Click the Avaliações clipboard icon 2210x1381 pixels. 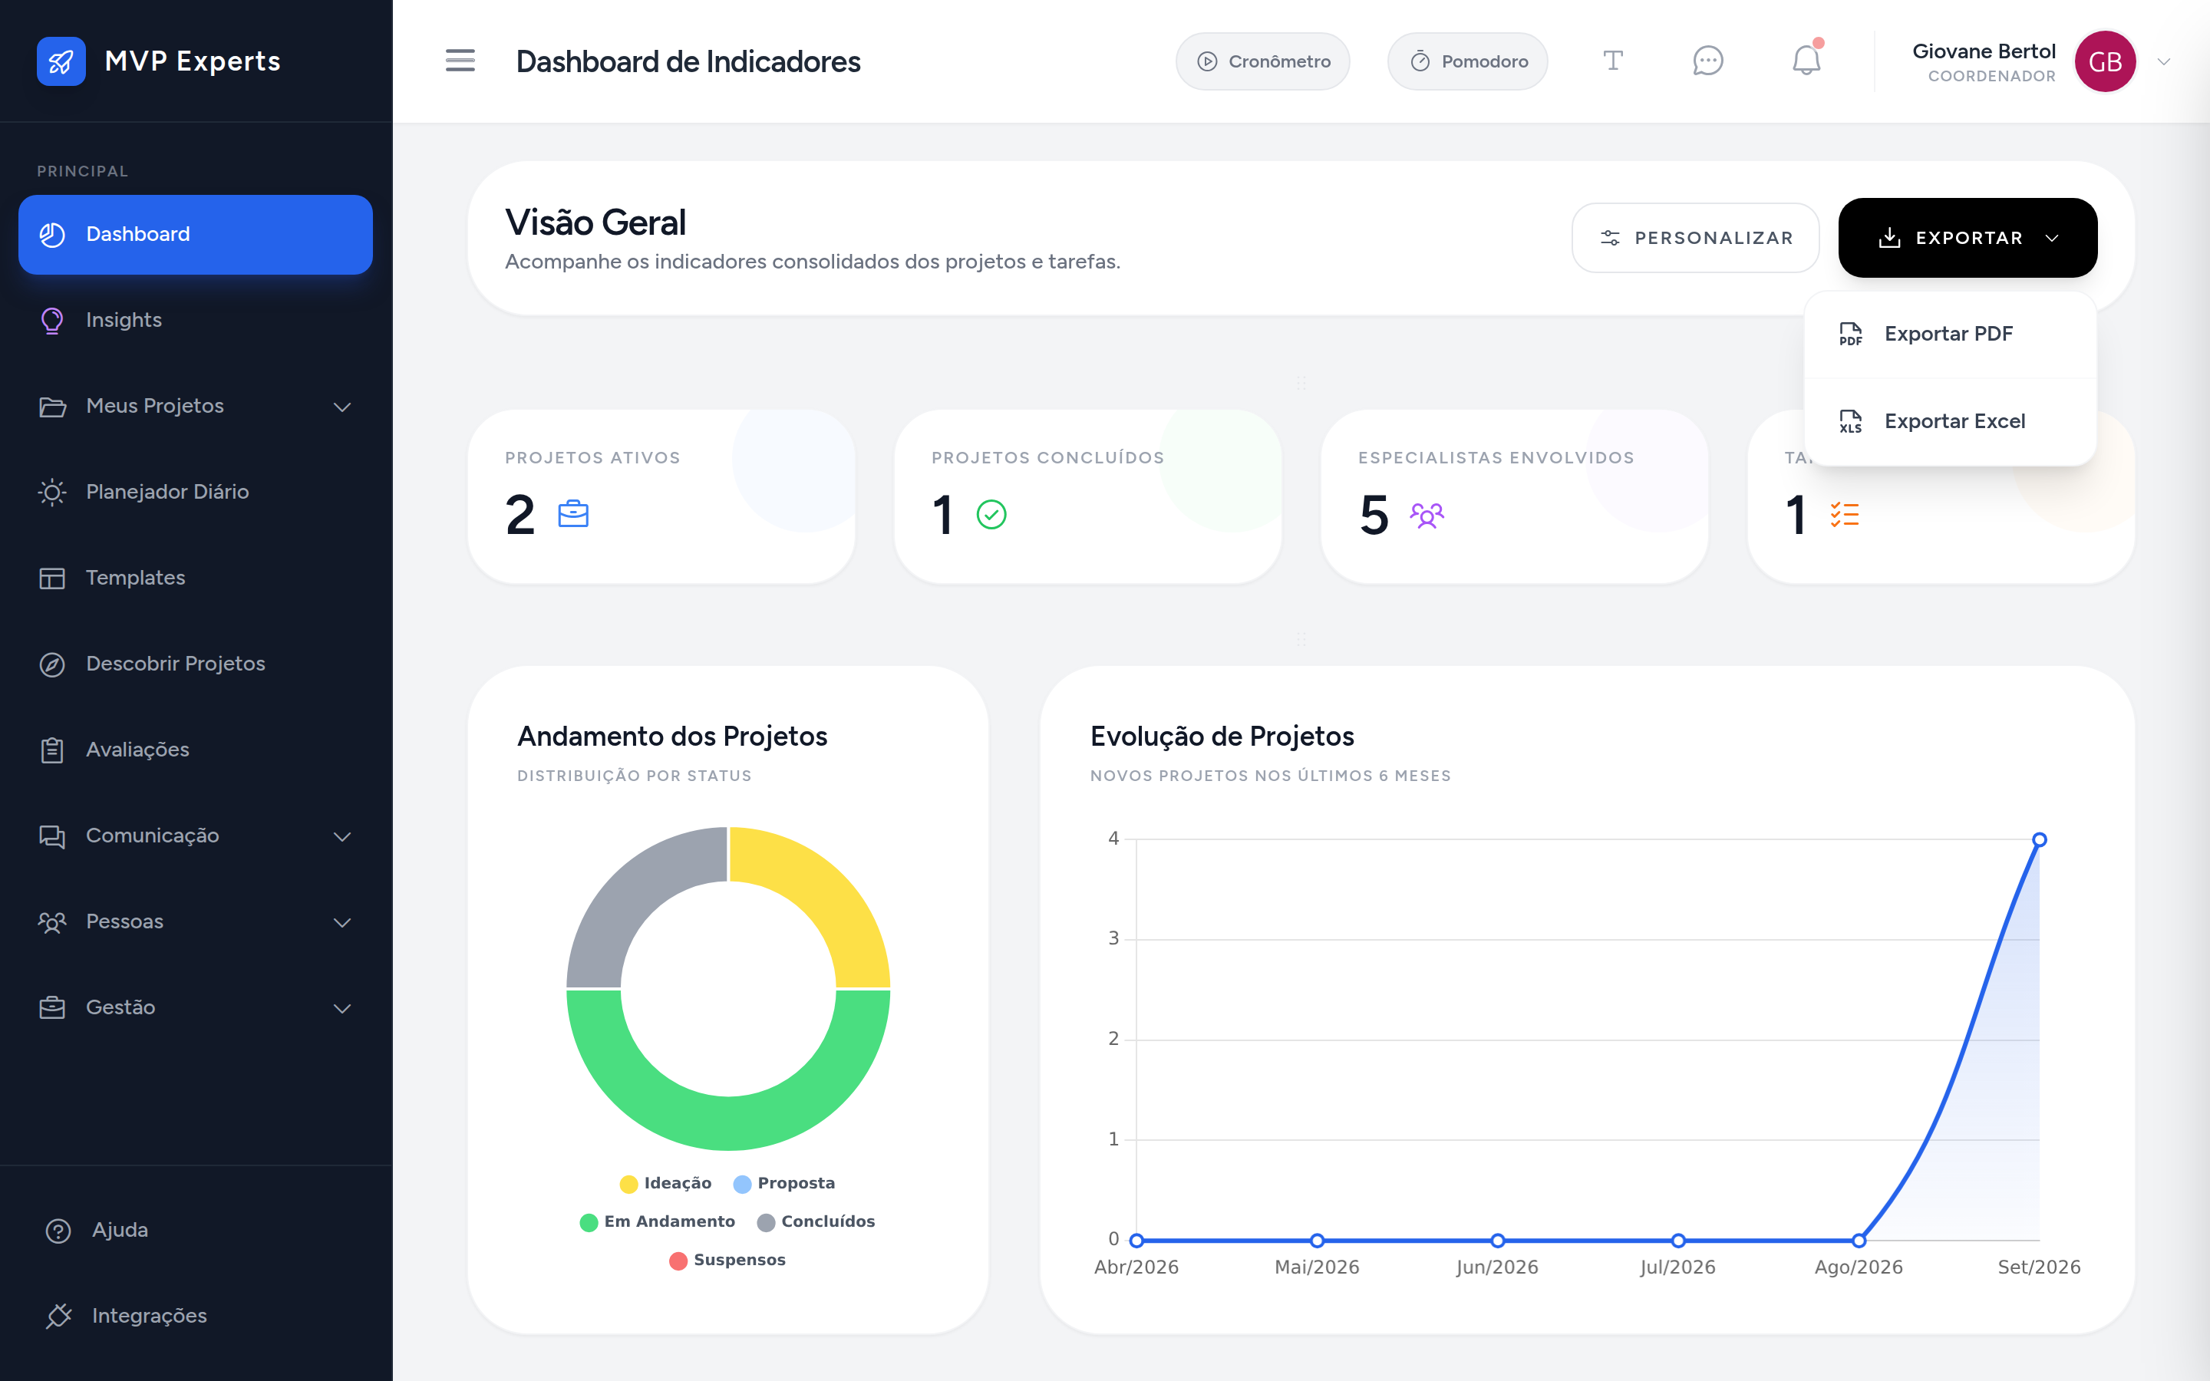pyautogui.click(x=52, y=750)
